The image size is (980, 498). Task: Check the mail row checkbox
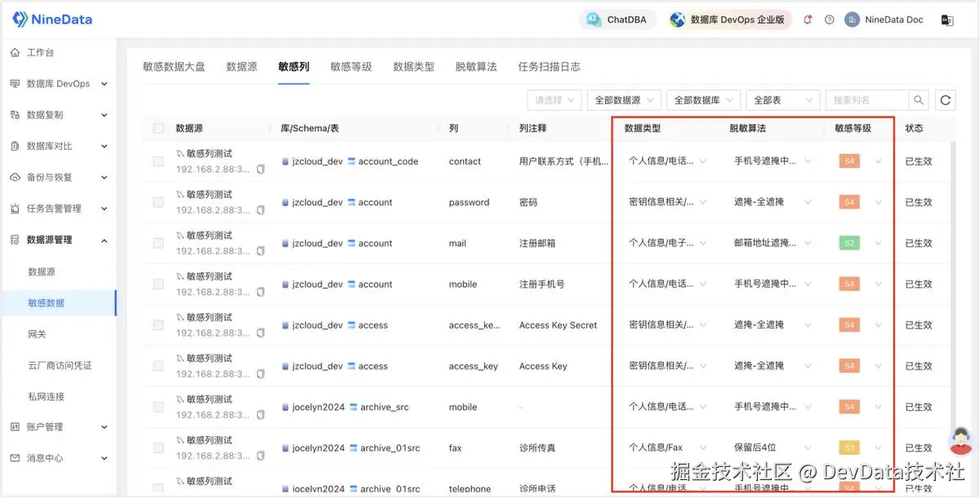(158, 243)
